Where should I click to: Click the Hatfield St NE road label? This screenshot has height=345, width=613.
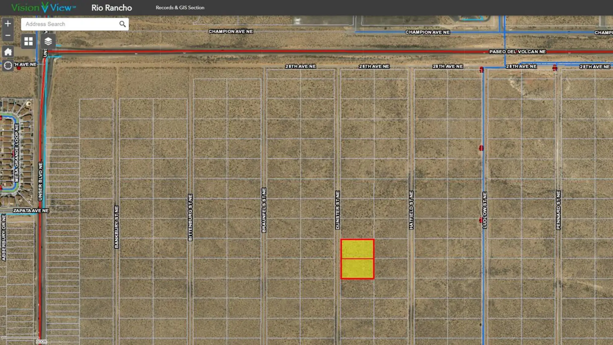411,210
